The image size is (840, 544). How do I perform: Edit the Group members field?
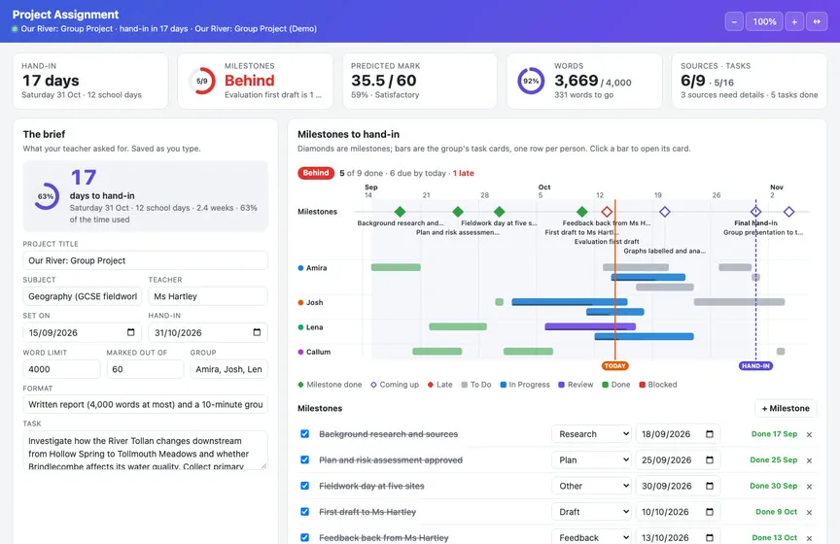(228, 369)
